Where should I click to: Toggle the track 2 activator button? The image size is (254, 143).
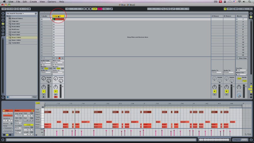coord(56,91)
